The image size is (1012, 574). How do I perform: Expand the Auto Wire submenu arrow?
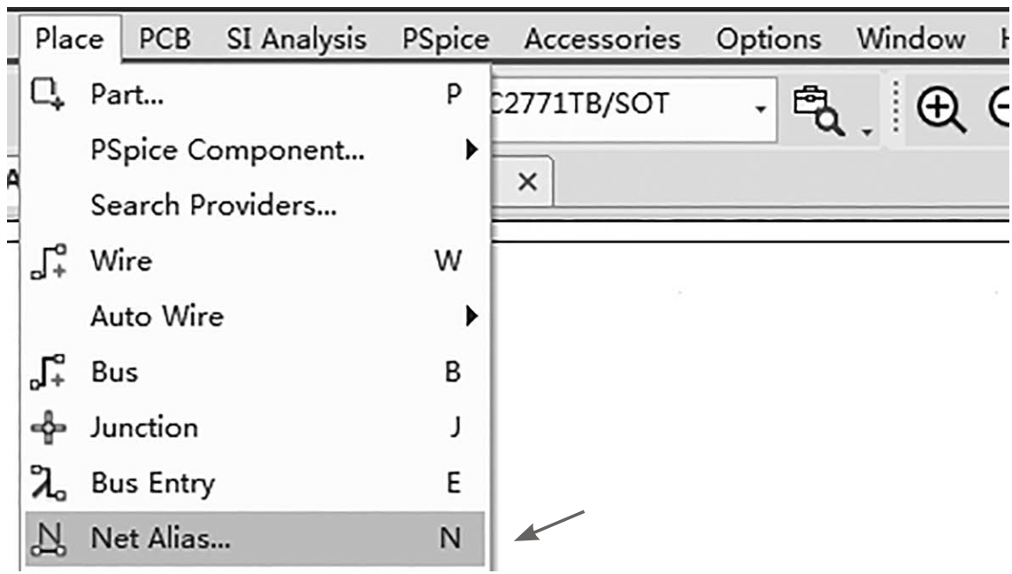pos(471,316)
